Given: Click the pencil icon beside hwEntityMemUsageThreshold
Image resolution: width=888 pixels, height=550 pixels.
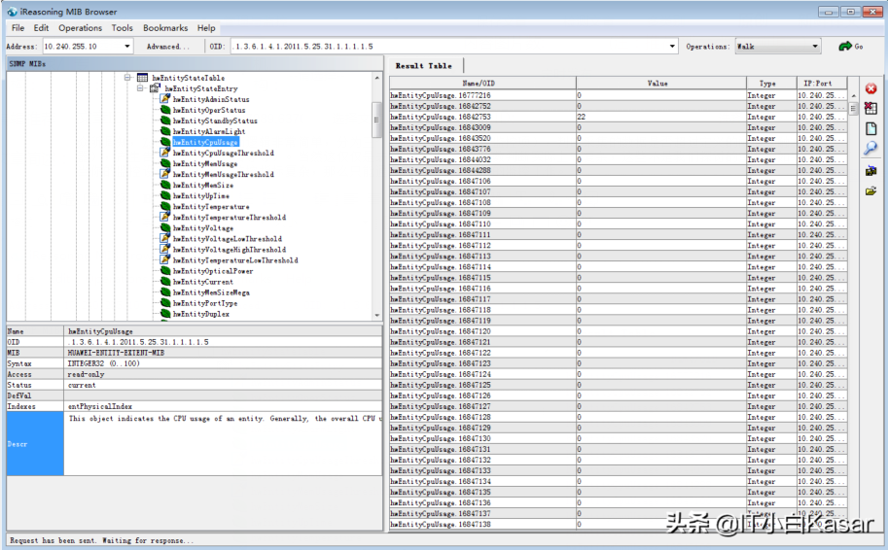Looking at the screenshot, I should pyautogui.click(x=164, y=174).
